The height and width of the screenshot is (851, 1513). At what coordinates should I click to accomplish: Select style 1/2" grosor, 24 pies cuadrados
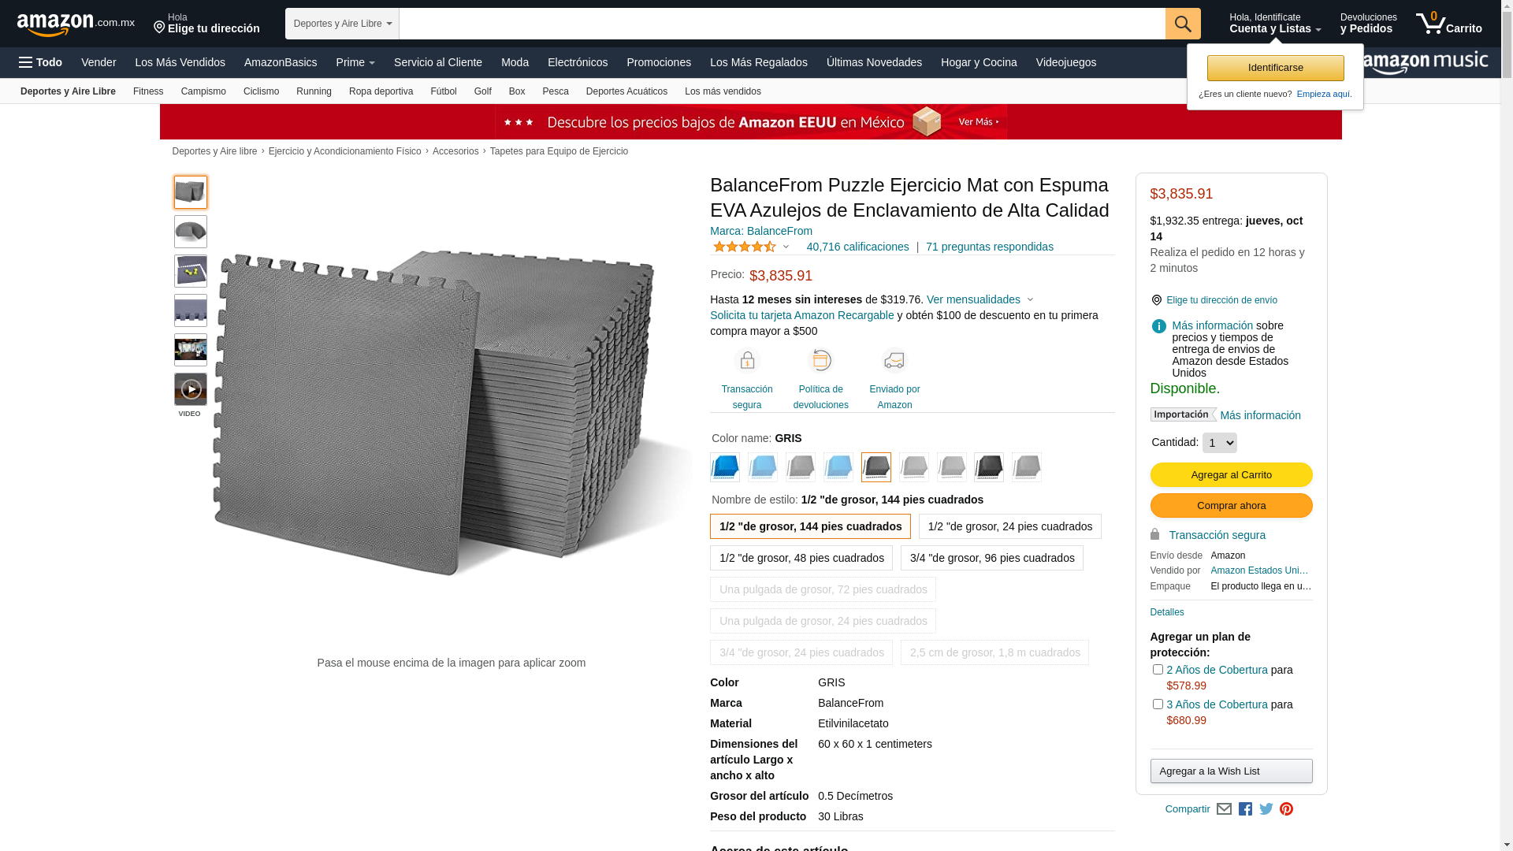pos(1009,526)
